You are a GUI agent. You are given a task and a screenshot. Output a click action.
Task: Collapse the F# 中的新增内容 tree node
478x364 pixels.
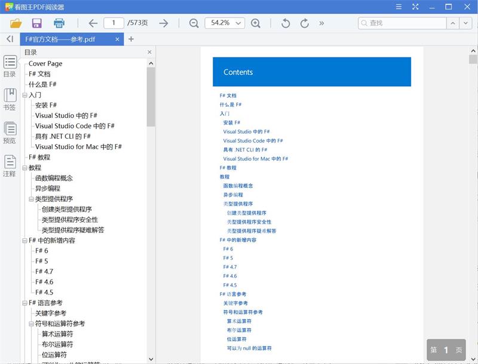click(x=24, y=241)
